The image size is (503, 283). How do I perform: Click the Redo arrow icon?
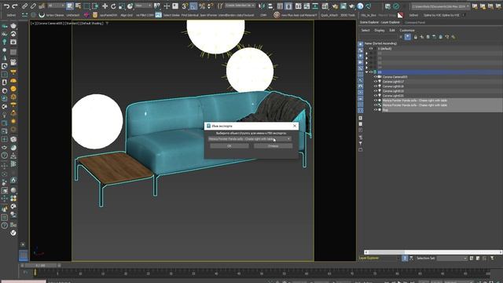[15, 6]
